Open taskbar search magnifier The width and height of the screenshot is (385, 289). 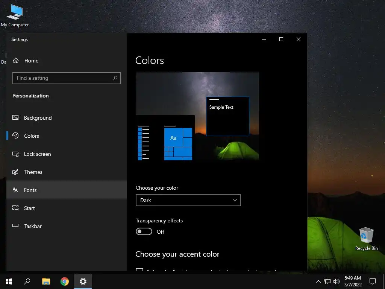click(27, 281)
